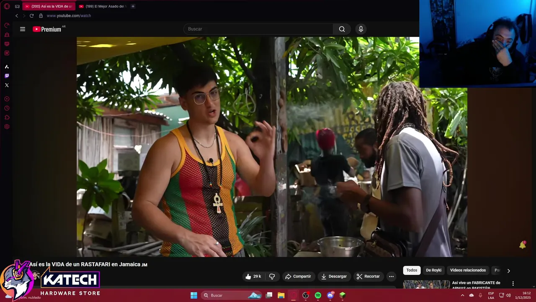Select the 'Todos' filter chip
Screen dimensions: 536x302
tap(412, 270)
